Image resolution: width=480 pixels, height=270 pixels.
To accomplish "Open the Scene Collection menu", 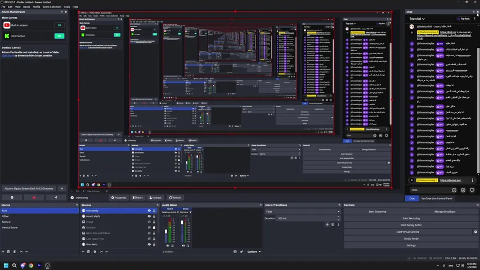I will coord(52,7).
